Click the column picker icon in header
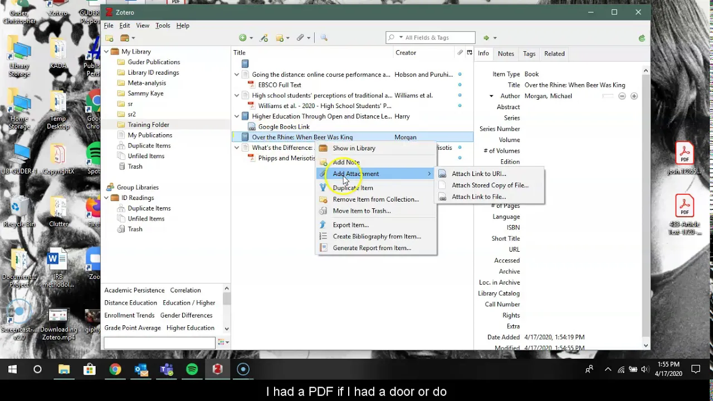This screenshot has height=401, width=713. (470, 52)
